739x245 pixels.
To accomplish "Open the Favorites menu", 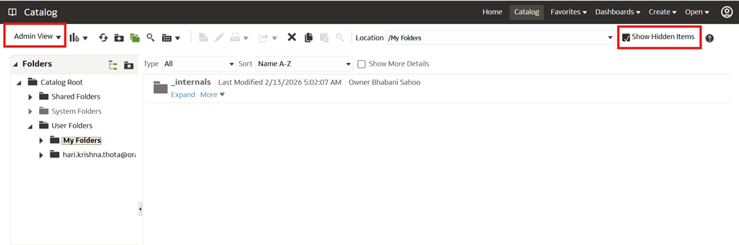I will click(568, 12).
